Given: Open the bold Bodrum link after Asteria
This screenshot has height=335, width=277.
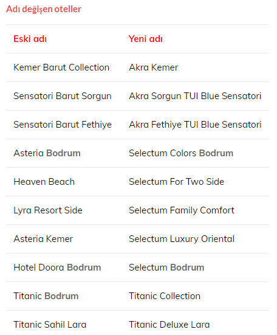Looking at the screenshot, I should pyautogui.click(x=63, y=153).
